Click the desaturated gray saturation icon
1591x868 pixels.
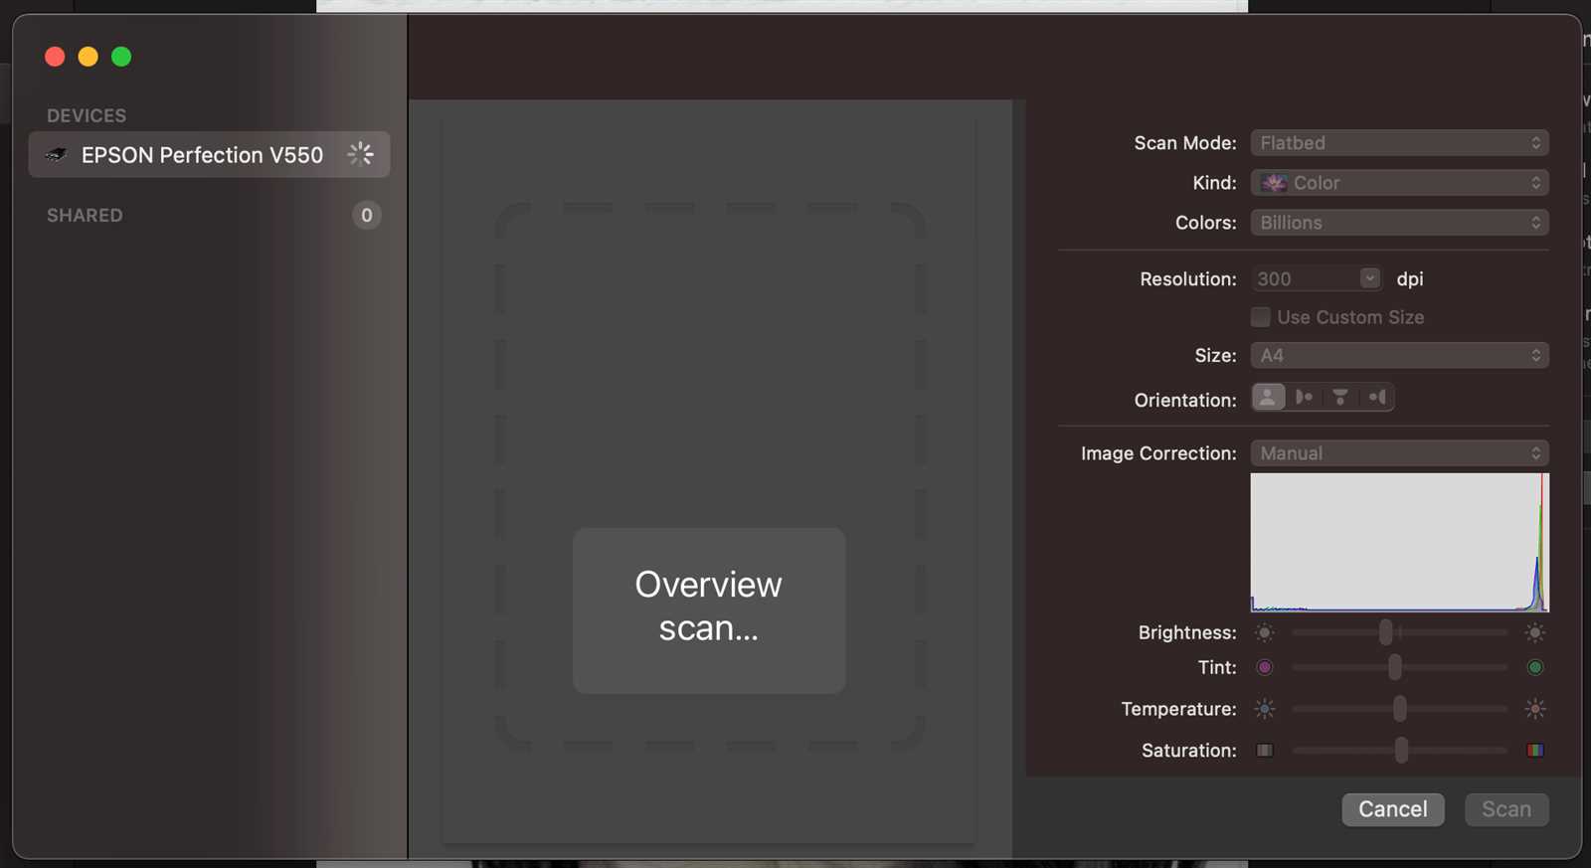coord(1265,751)
